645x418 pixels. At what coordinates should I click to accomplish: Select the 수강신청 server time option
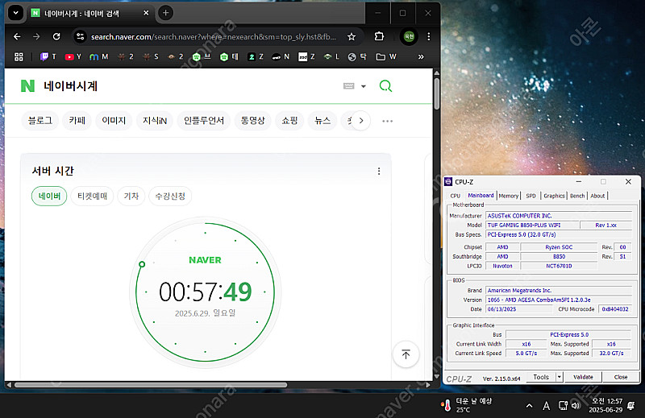coord(170,196)
